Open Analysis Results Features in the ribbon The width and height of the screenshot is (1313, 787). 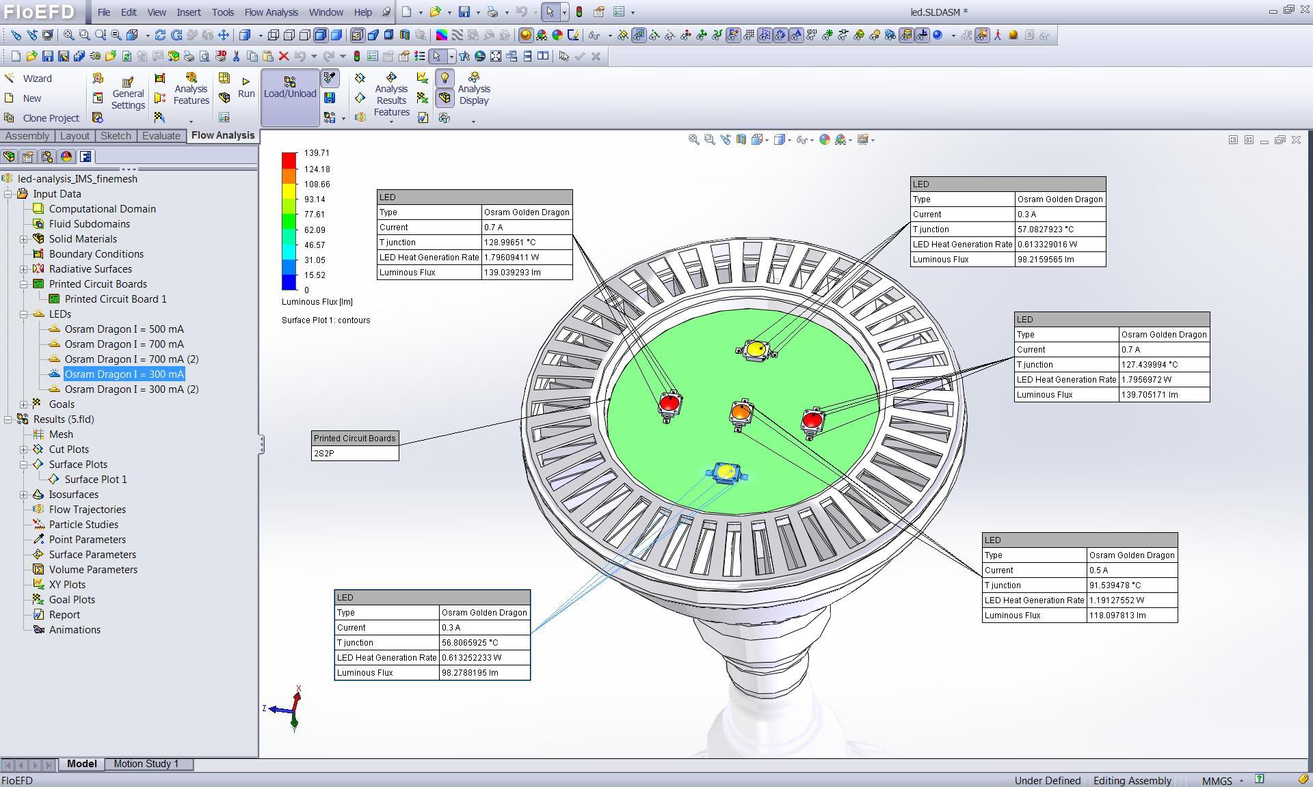click(391, 96)
